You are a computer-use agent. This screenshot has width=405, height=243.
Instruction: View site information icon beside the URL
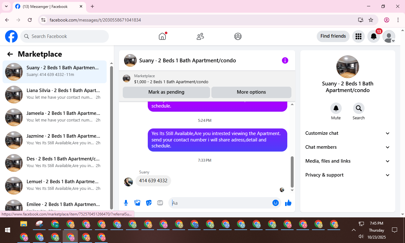[44, 20]
